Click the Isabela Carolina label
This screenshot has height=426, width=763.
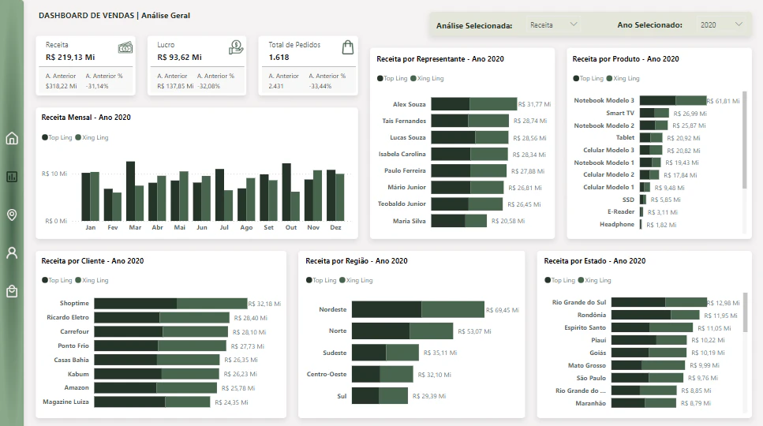pyautogui.click(x=402, y=154)
